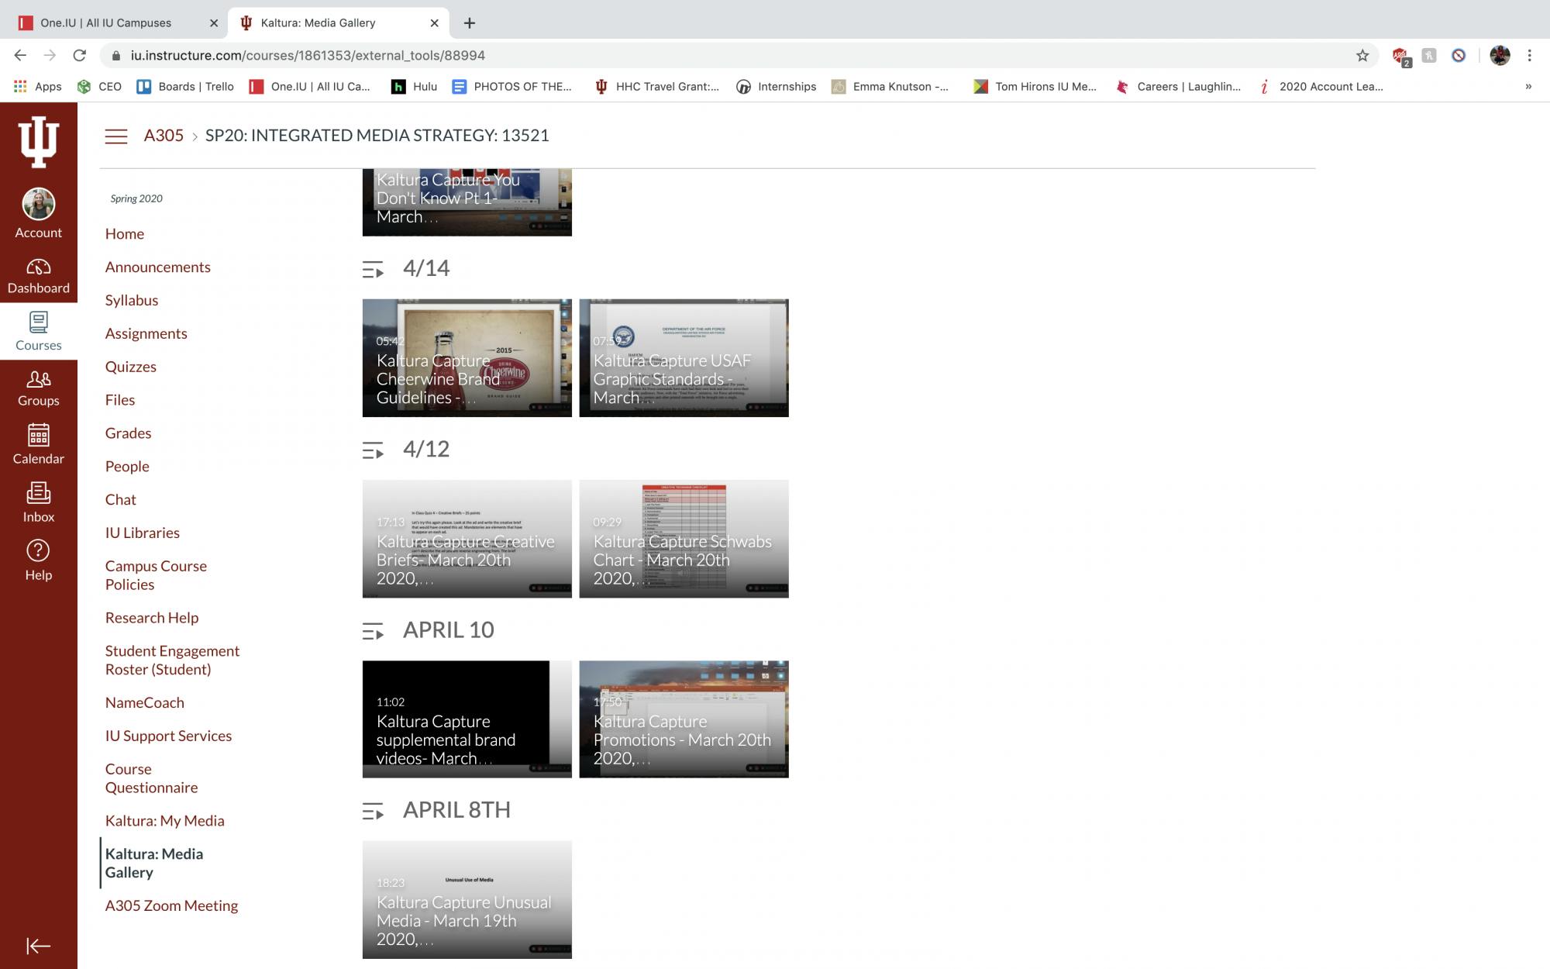Click the playlist icon beside APRIL 10

coord(373,632)
